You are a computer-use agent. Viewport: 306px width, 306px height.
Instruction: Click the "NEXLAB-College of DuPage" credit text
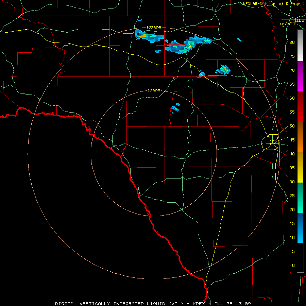[272, 4]
